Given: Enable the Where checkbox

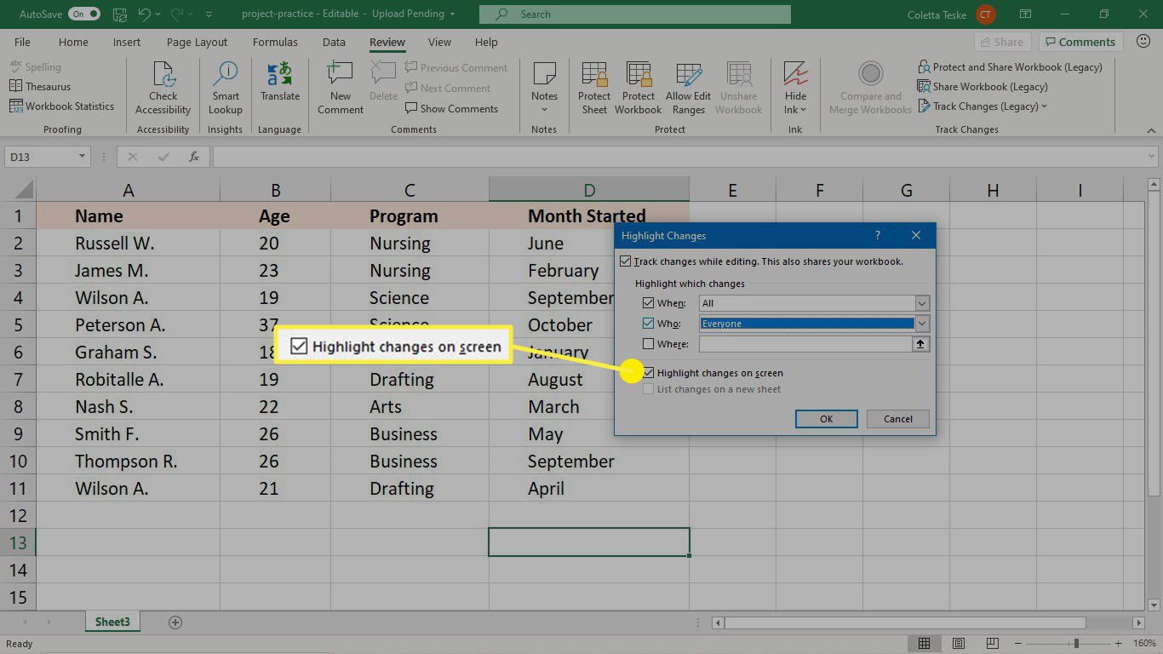Looking at the screenshot, I should [x=650, y=345].
